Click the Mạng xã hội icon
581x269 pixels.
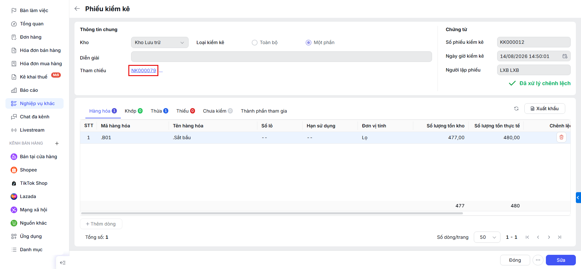click(14, 210)
